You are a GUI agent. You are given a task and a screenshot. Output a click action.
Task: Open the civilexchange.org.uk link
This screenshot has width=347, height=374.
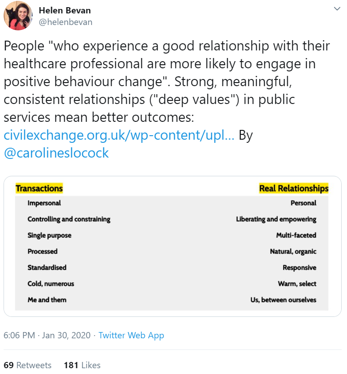[x=119, y=135]
